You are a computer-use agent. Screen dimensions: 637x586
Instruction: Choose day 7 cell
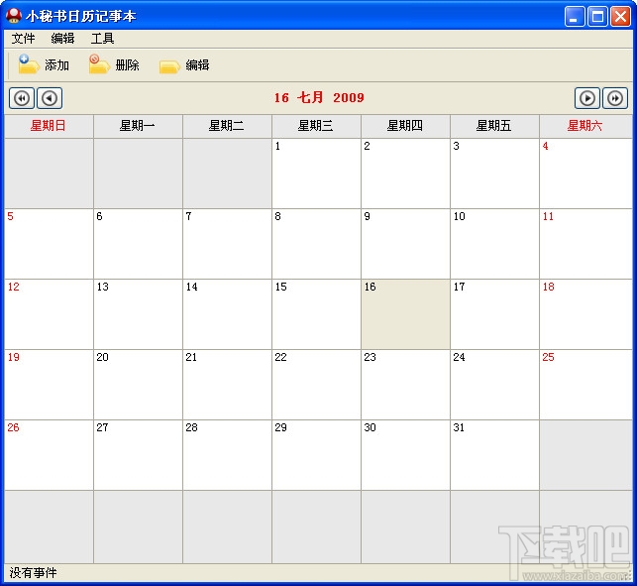click(227, 244)
